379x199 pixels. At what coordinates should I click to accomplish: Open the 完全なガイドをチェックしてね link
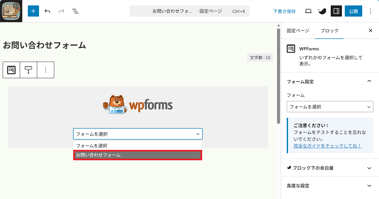pyautogui.click(x=327, y=146)
